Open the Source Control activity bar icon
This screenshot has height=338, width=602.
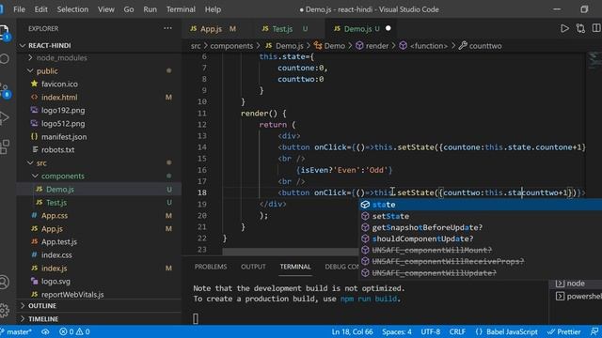(x=5, y=91)
